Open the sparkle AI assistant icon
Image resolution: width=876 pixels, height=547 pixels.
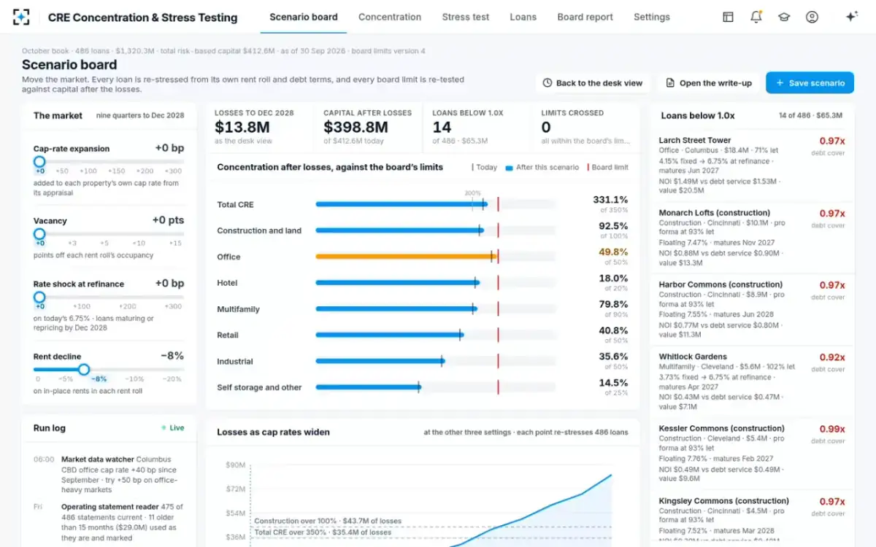point(851,17)
